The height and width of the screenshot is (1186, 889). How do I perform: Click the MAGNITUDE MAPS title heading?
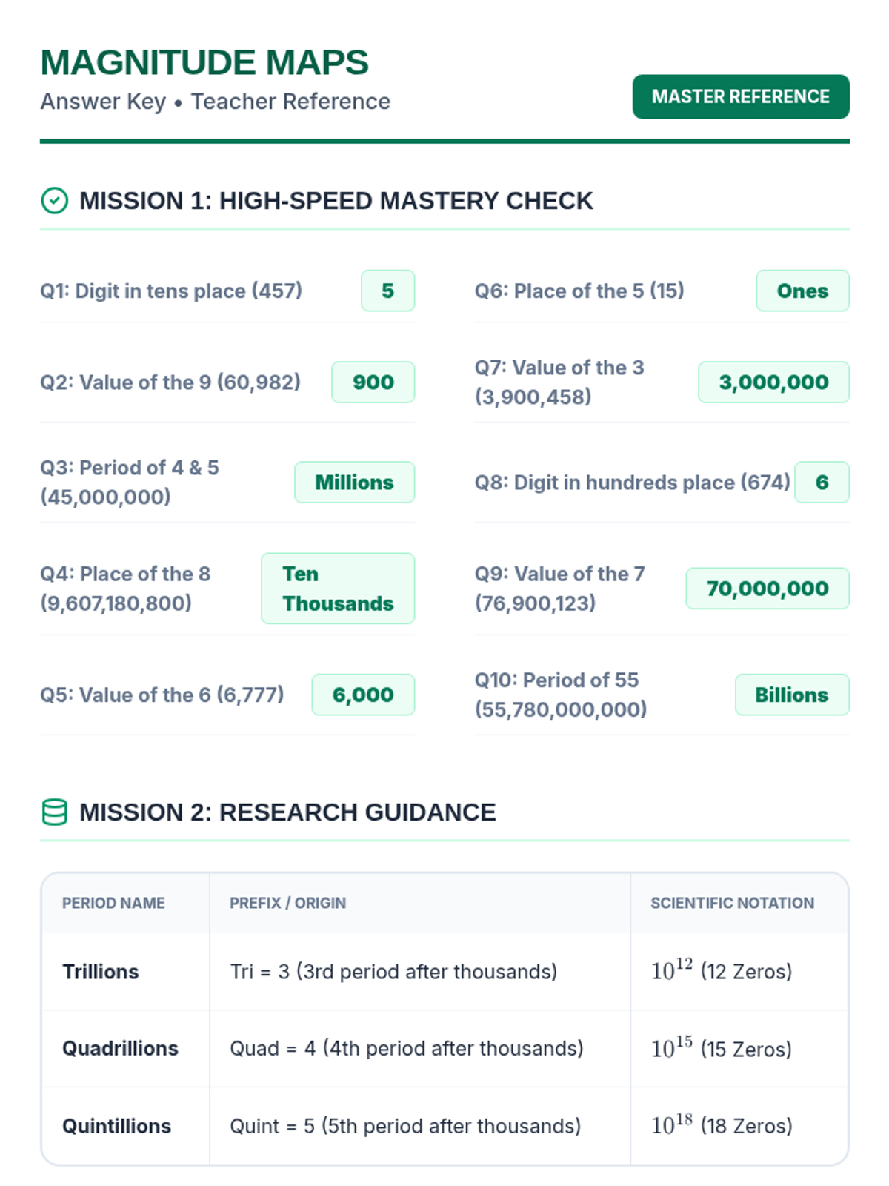point(204,62)
